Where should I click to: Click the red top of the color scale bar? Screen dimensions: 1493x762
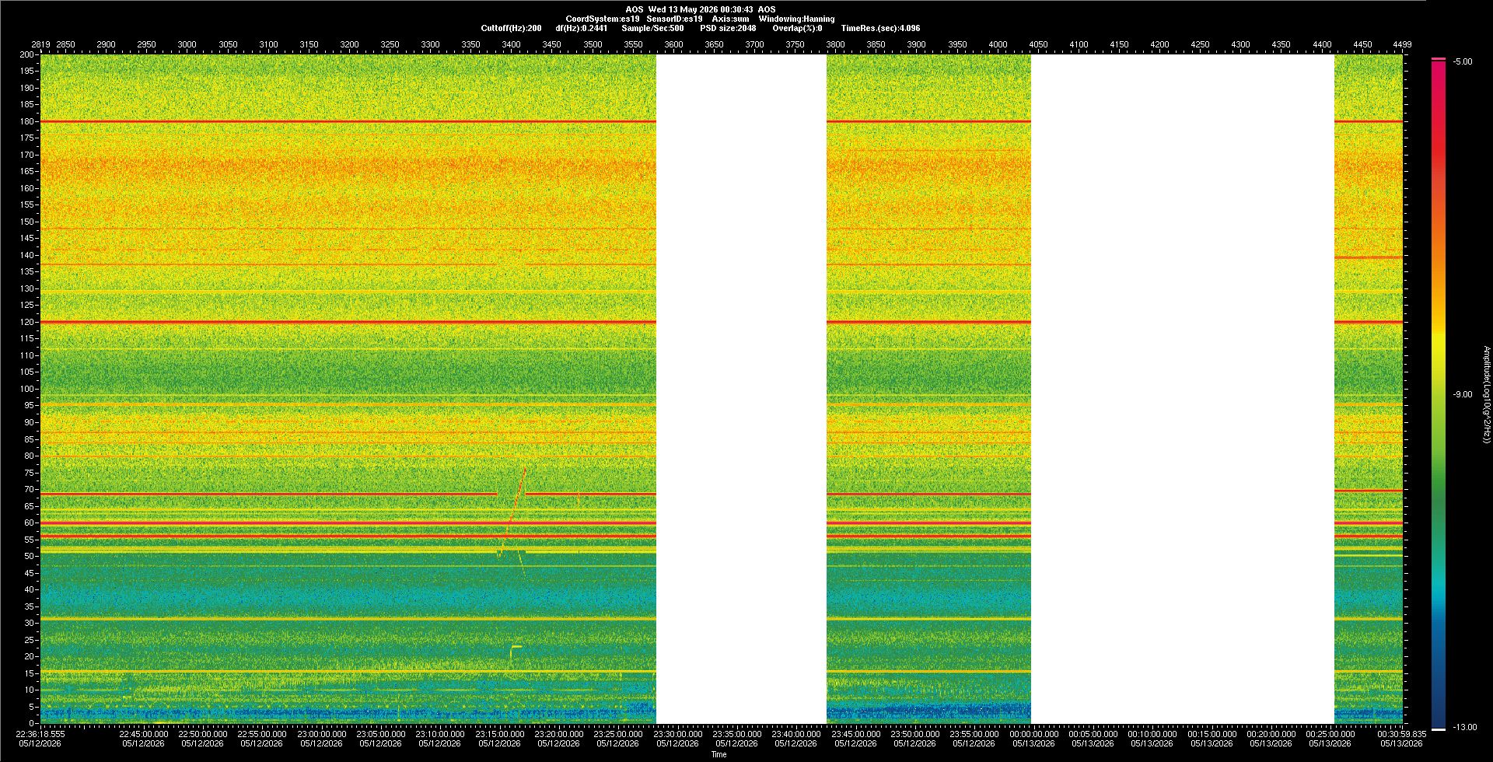(x=1439, y=64)
